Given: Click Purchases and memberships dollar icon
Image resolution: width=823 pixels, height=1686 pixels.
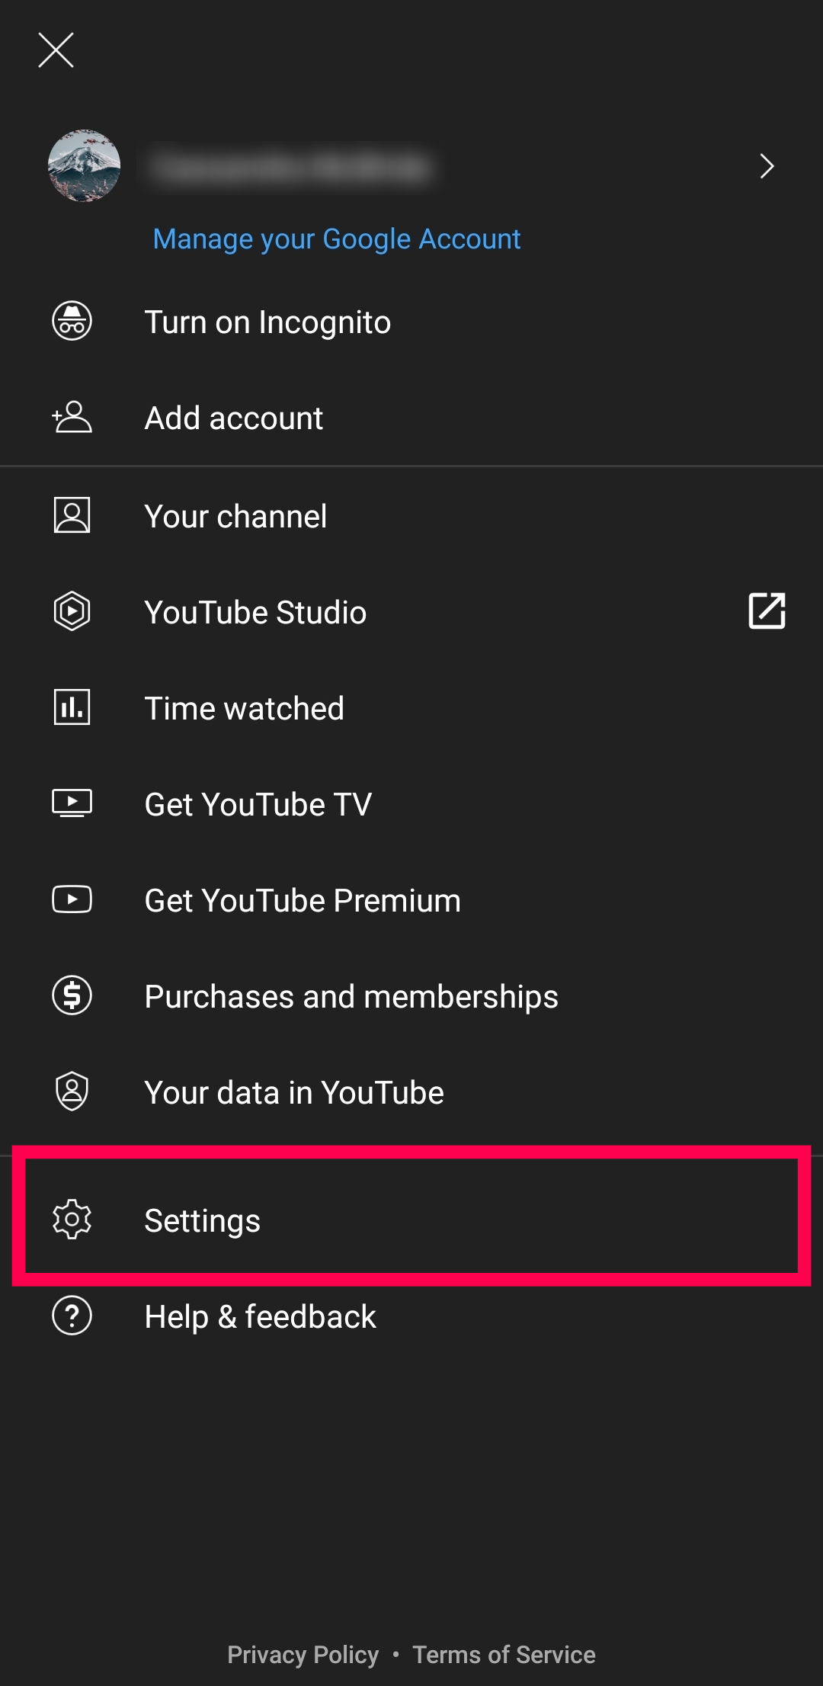Looking at the screenshot, I should point(72,995).
